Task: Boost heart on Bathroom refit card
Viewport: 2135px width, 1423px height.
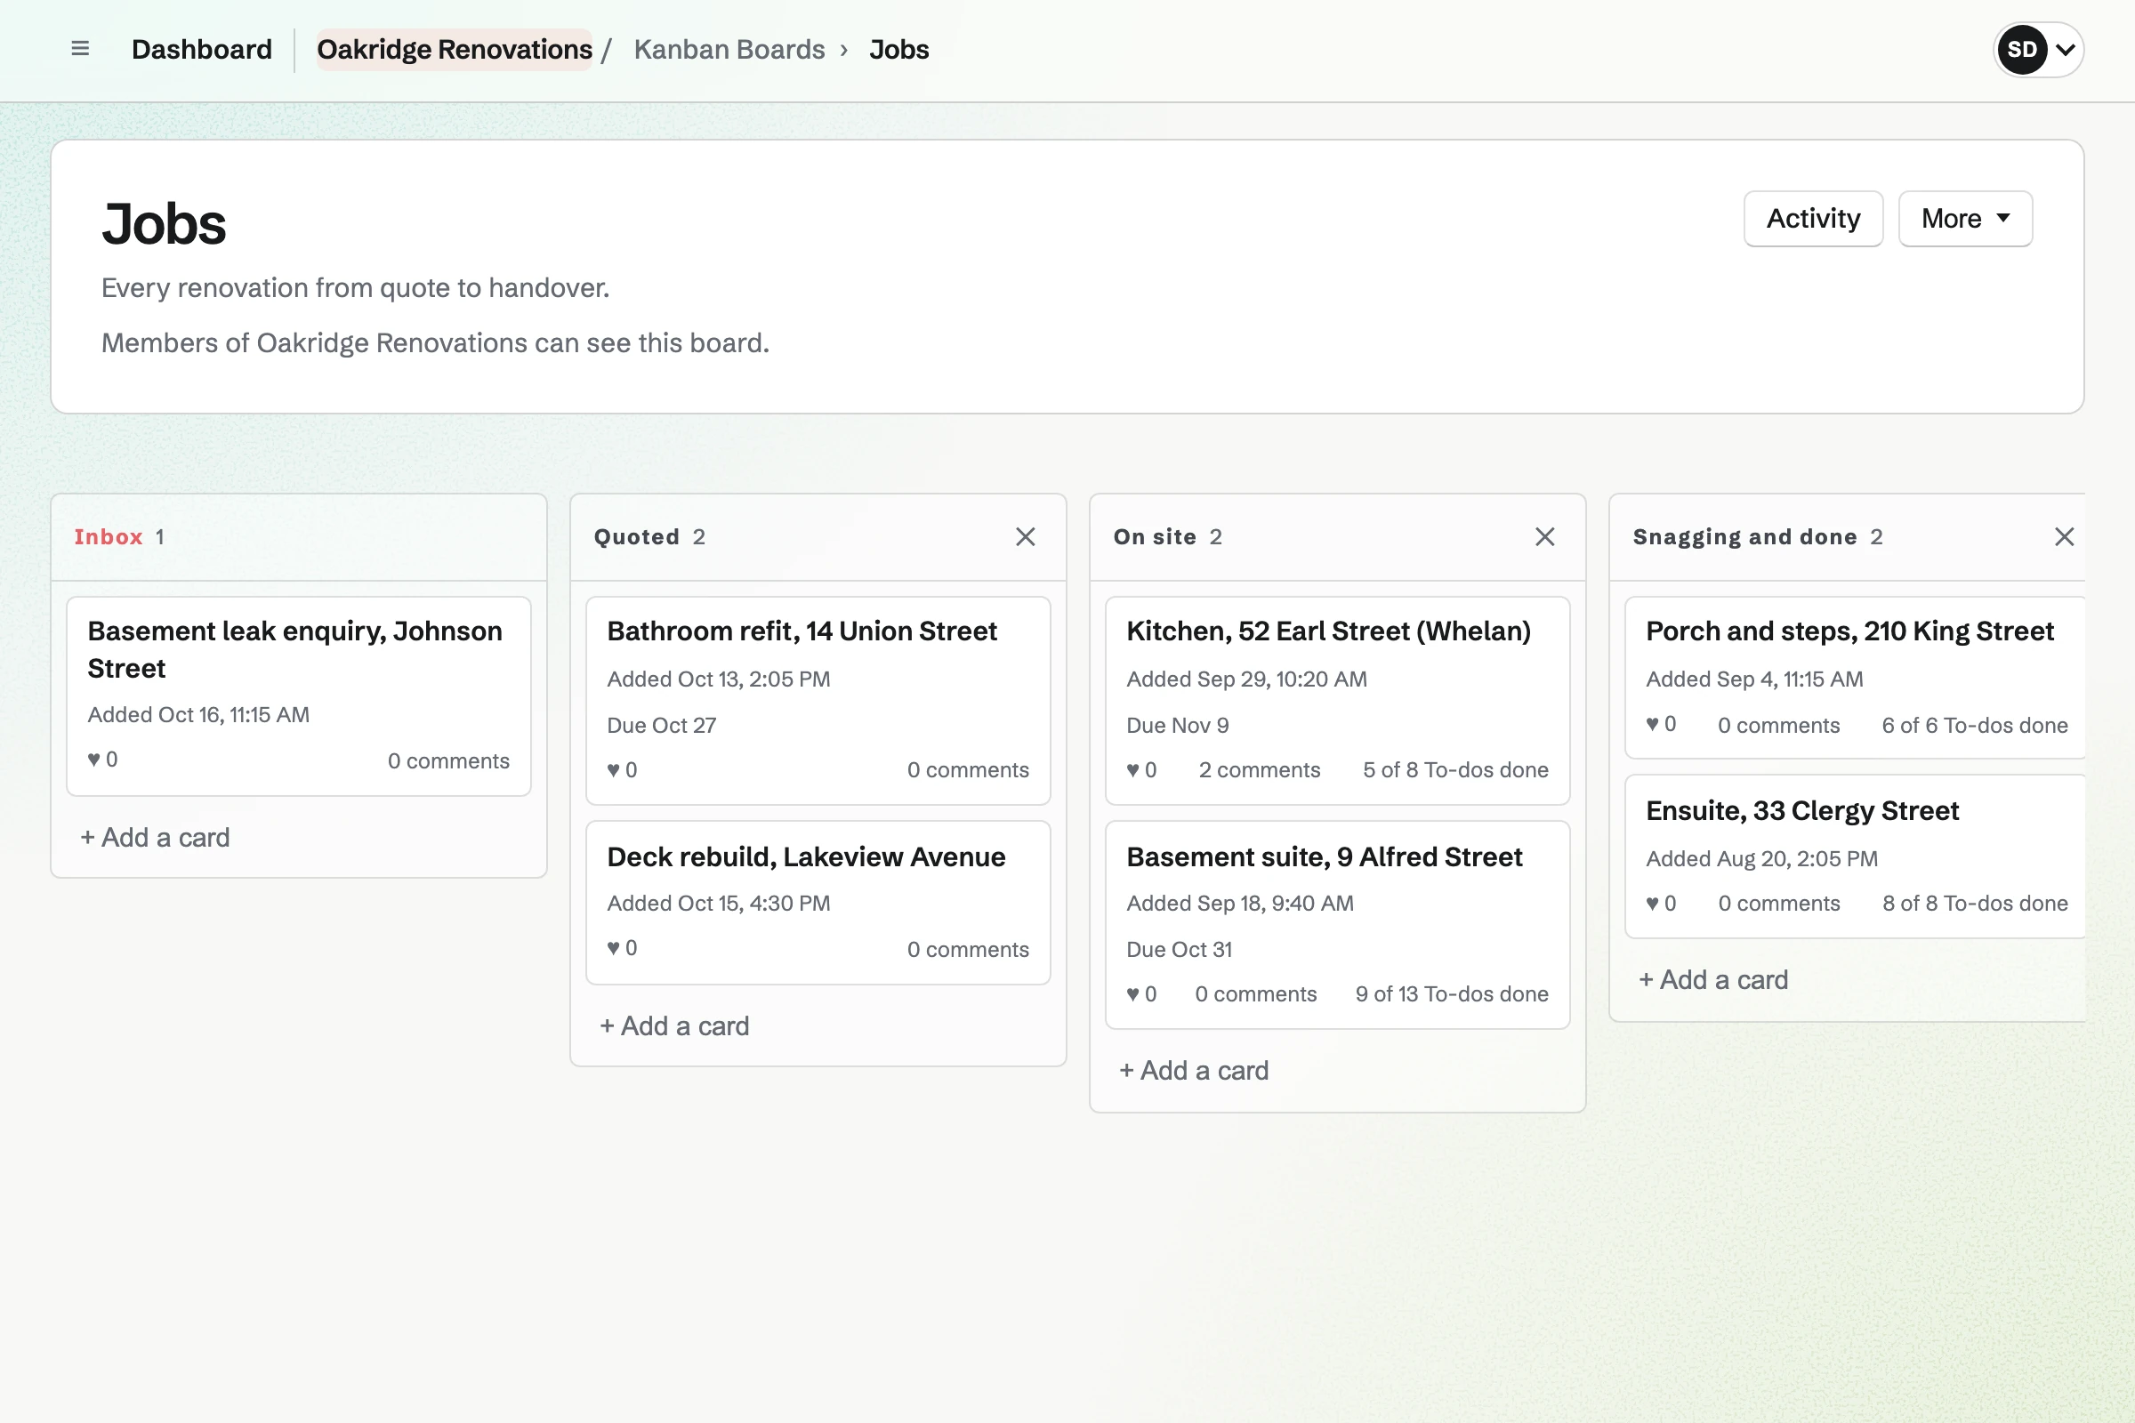Action: point(622,769)
